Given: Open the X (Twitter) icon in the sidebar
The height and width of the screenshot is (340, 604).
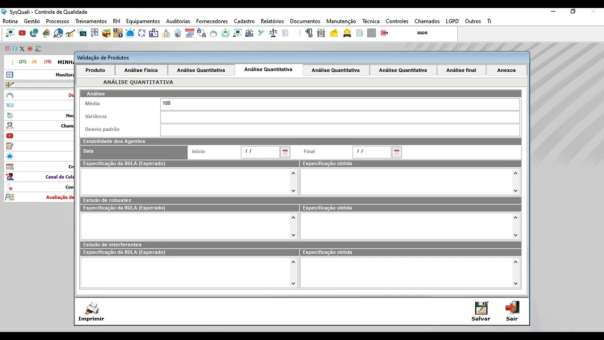Looking at the screenshot, I should 22,49.
